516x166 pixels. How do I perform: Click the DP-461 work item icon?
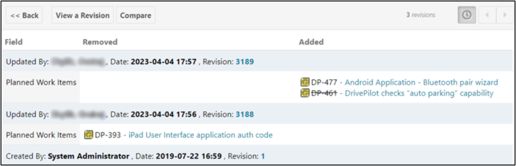pyautogui.click(x=305, y=93)
